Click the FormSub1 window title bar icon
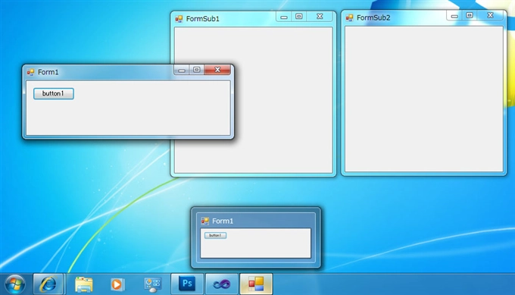 (179, 19)
